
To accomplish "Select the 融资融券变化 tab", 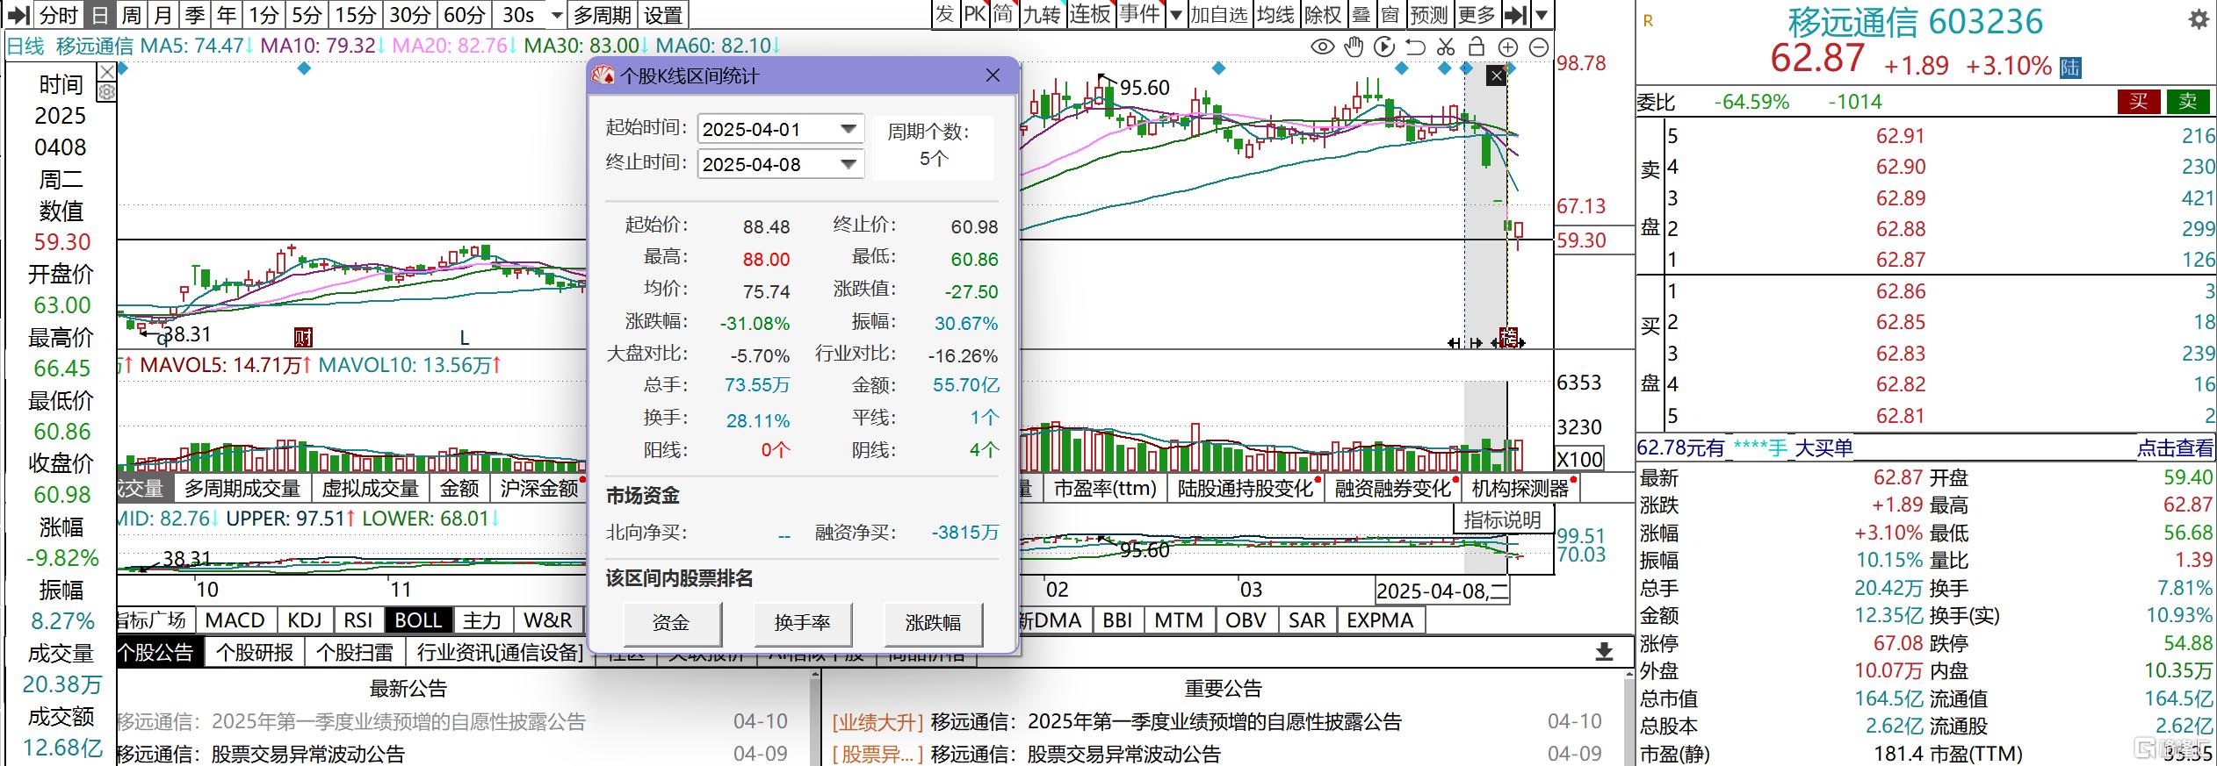I will (1393, 489).
